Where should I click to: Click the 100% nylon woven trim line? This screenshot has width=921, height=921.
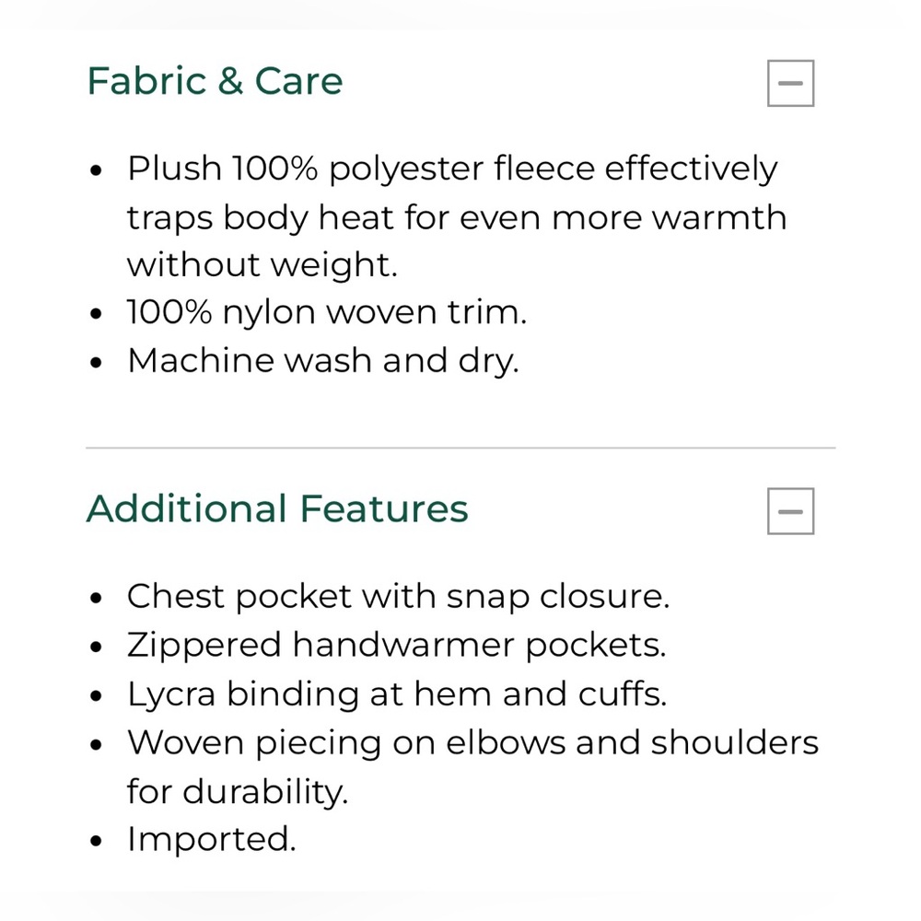(327, 312)
